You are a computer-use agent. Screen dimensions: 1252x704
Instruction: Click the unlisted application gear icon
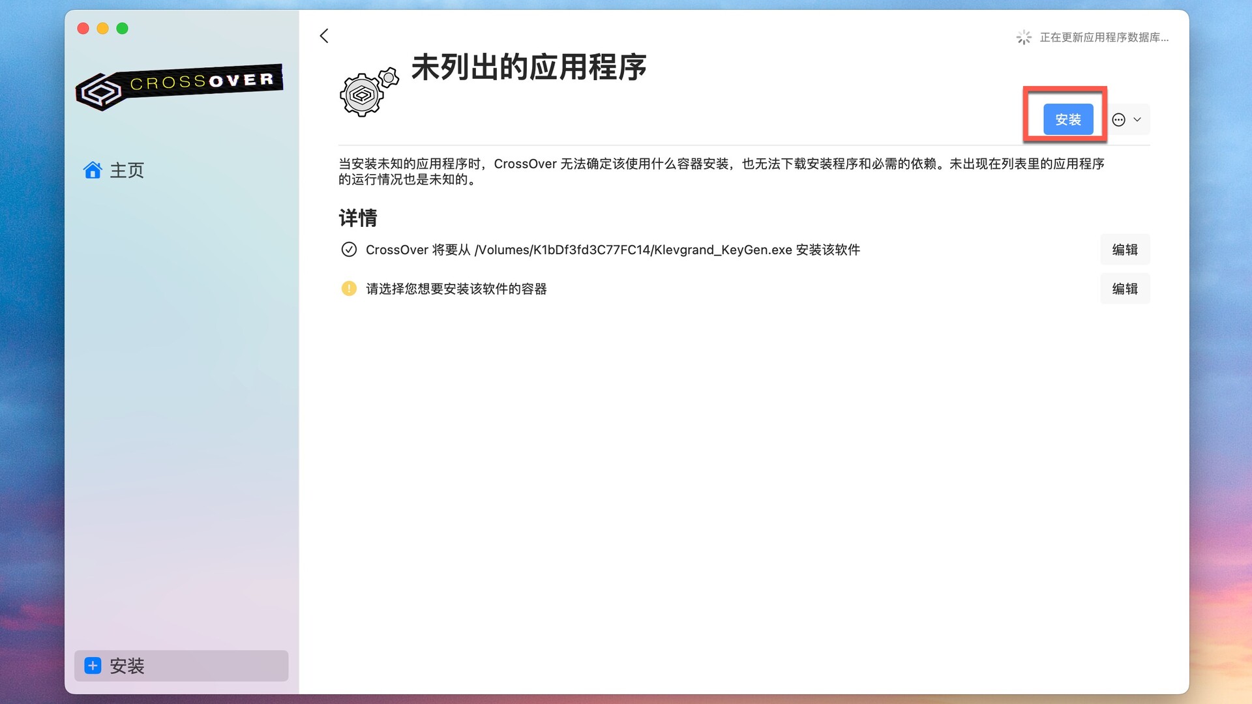coord(368,92)
